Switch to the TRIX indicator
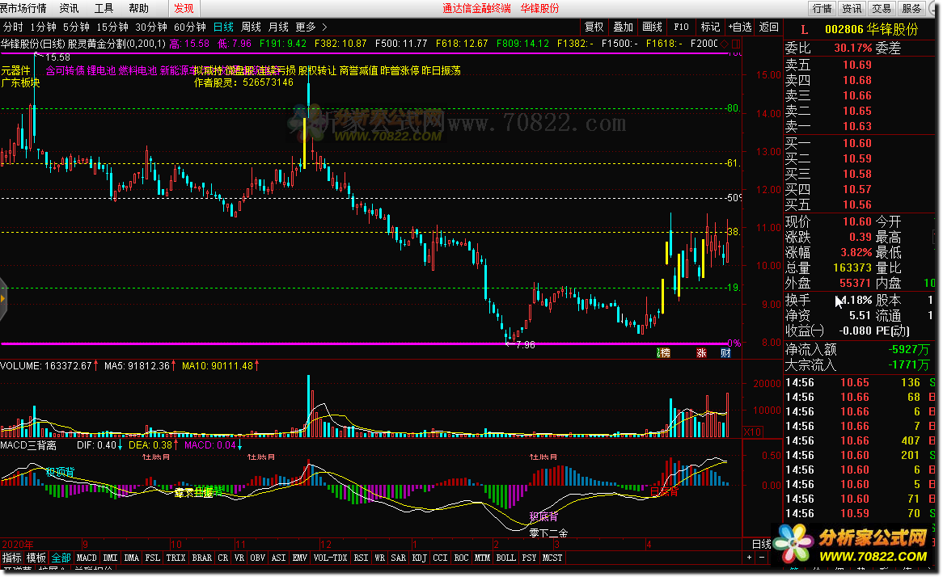Viewport: 943px width, 577px height. (175, 558)
